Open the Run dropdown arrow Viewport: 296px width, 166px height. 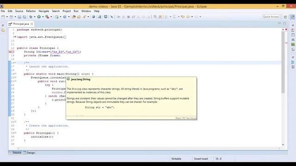pos(43,17)
